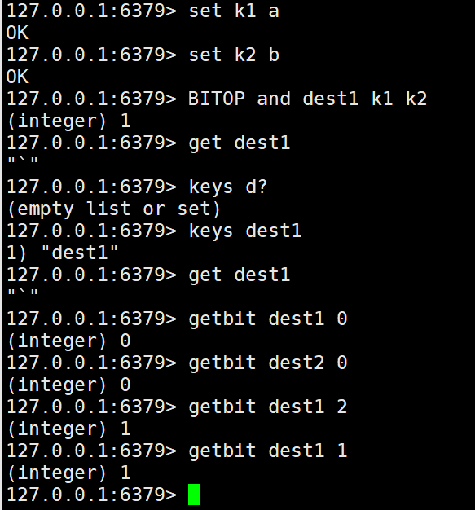The width and height of the screenshot is (475, 510).
Task: Click the 'set k2 b' command text
Action: tap(234, 55)
